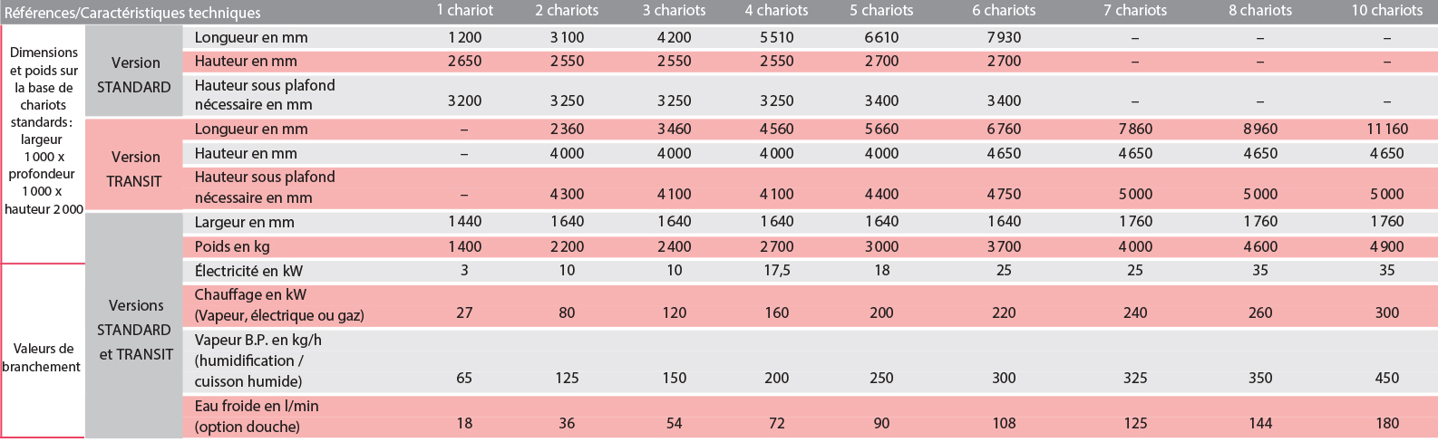Click the 4 900 weight value cell
The width and height of the screenshot is (1438, 442).
click(x=1386, y=246)
